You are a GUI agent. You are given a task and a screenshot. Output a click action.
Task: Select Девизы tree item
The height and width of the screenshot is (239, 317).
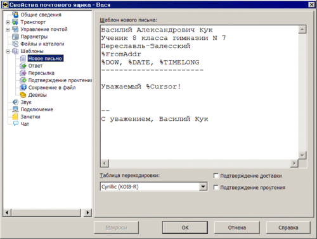click(37, 95)
